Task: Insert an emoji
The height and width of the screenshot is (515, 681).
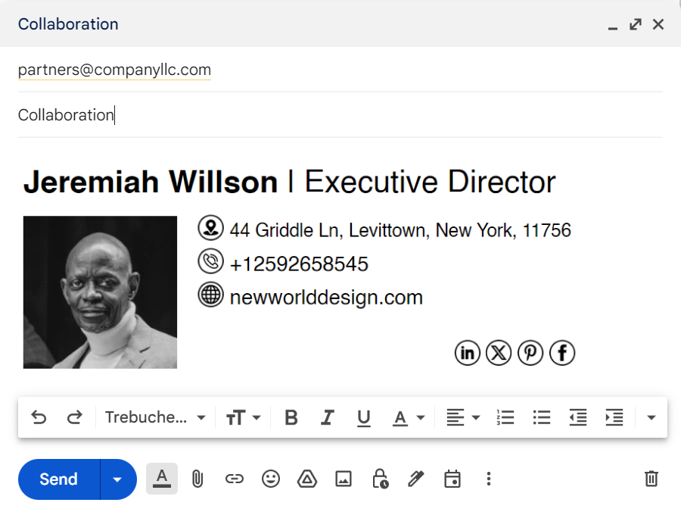Action: click(271, 479)
